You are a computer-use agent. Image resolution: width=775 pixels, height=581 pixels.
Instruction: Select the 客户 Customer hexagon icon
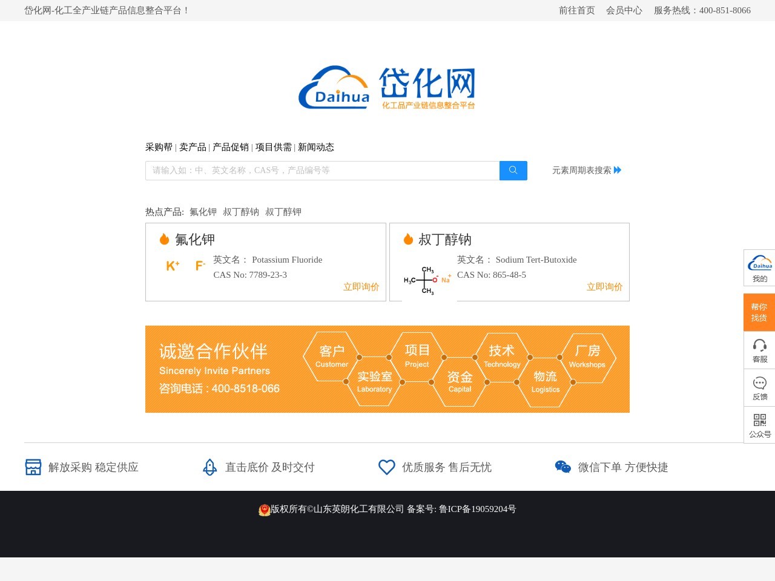[330, 356]
